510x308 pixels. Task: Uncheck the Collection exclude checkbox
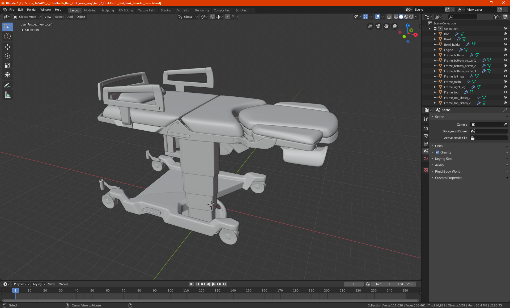435,29
